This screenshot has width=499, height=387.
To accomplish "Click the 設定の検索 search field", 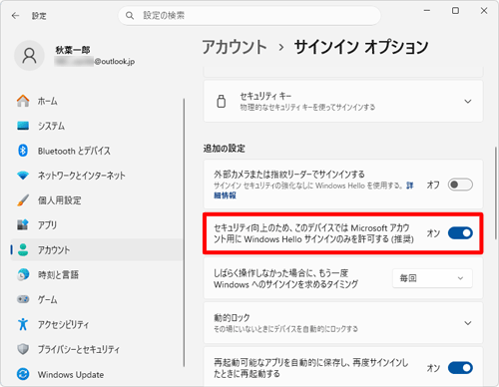I will [x=249, y=15].
